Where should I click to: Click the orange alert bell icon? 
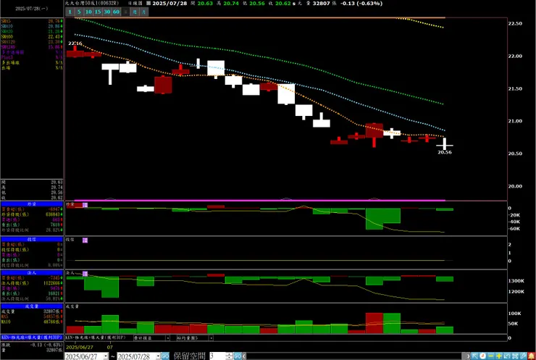tap(532, 356)
